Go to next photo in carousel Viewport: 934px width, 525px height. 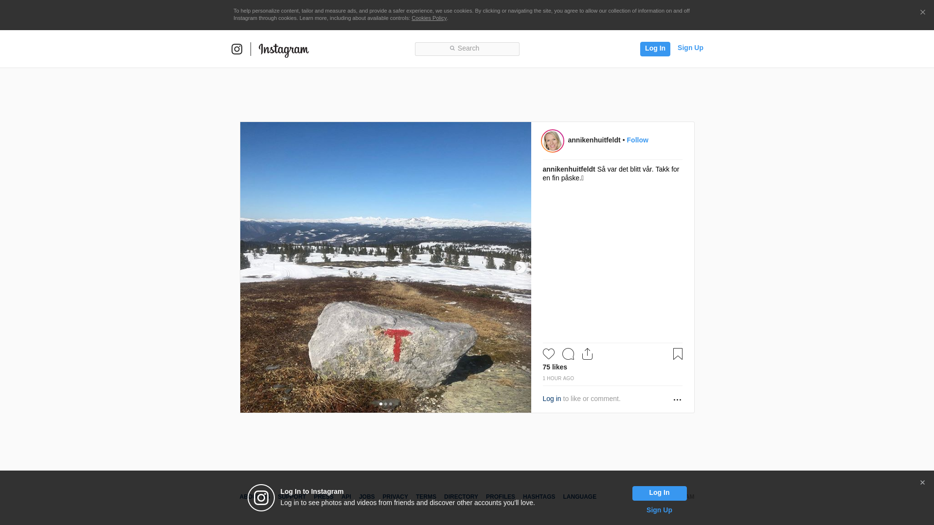520,267
